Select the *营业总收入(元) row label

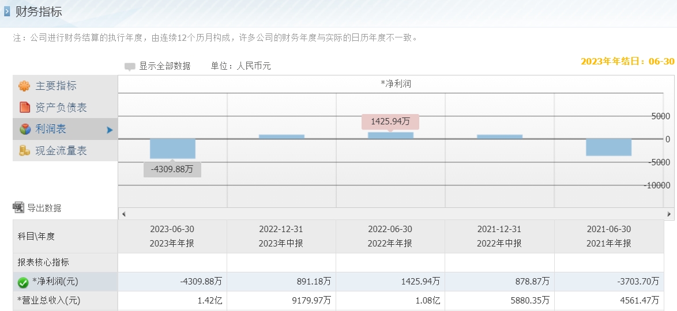coord(49,300)
